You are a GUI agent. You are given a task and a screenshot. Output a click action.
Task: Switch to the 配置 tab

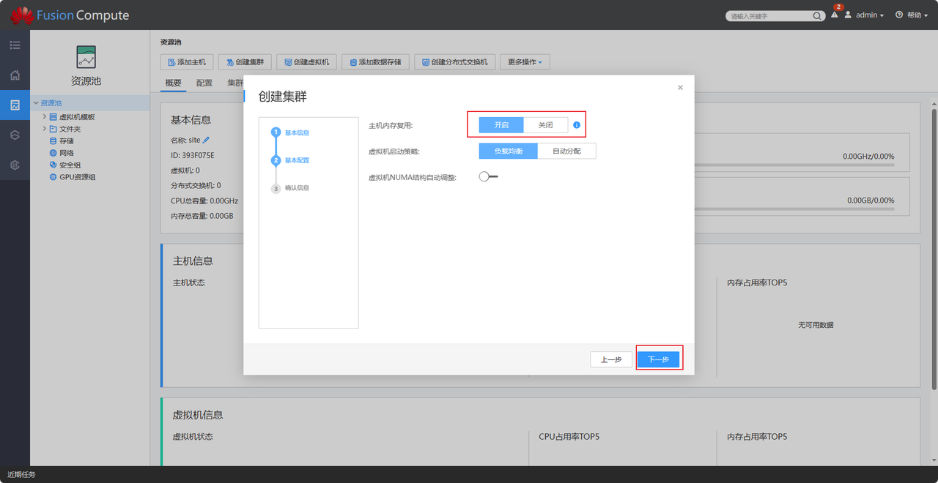pos(204,83)
